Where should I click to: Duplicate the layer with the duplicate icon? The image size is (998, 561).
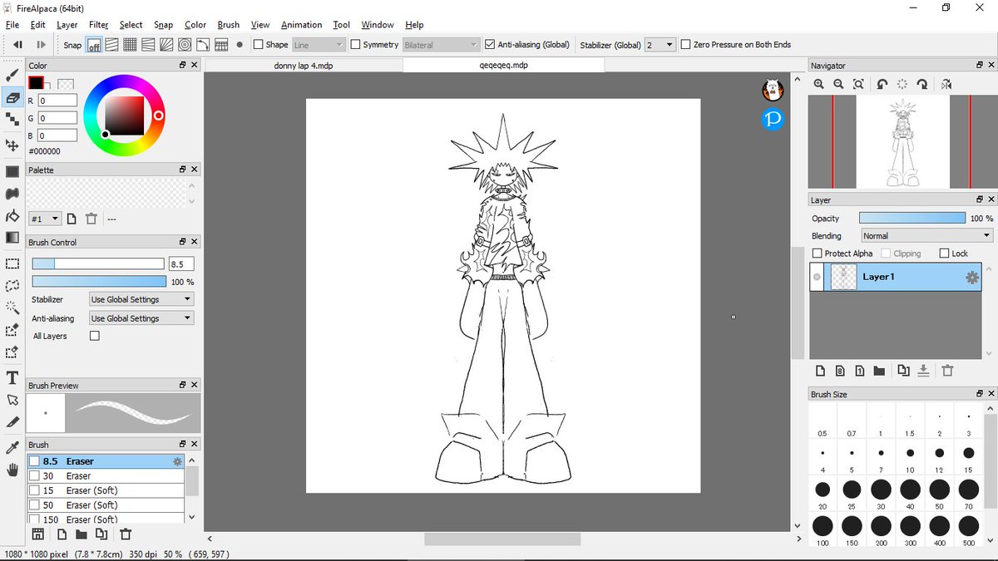pyautogui.click(x=904, y=371)
